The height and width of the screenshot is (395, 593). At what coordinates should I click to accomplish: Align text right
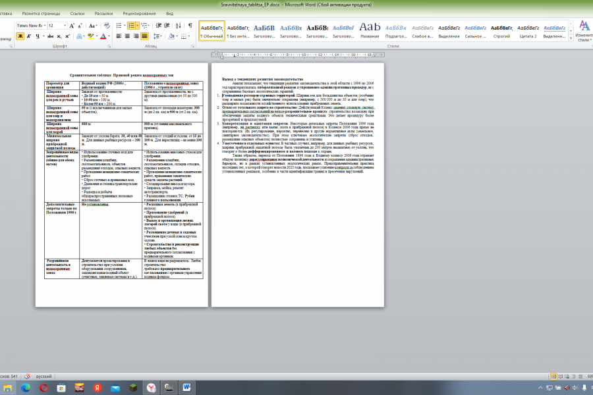point(136,36)
